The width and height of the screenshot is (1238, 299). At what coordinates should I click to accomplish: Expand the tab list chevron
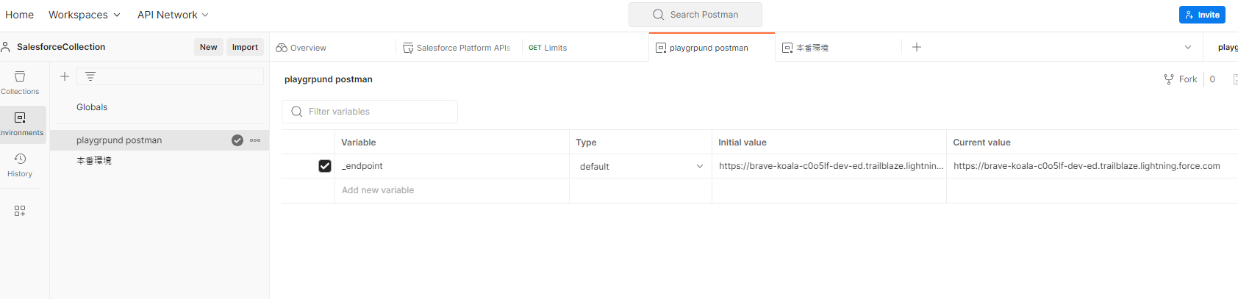[1188, 47]
